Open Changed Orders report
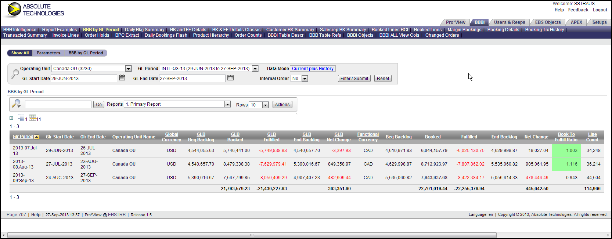Image resolution: width=612 pixels, height=239 pixels. [442, 35]
